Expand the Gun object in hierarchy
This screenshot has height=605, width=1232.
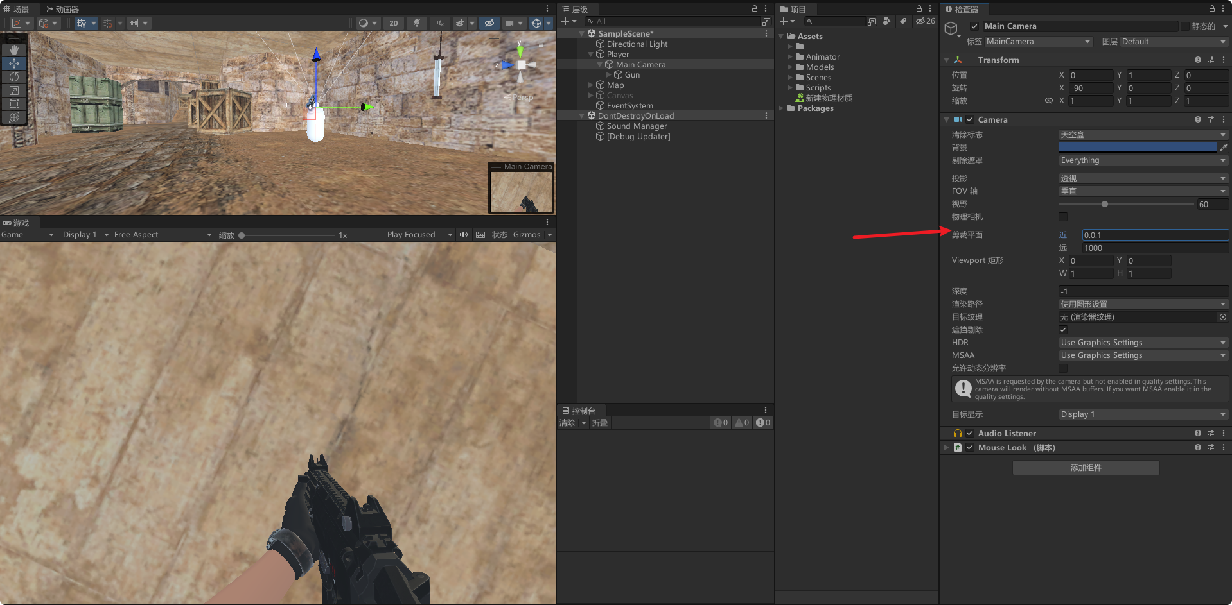(609, 75)
